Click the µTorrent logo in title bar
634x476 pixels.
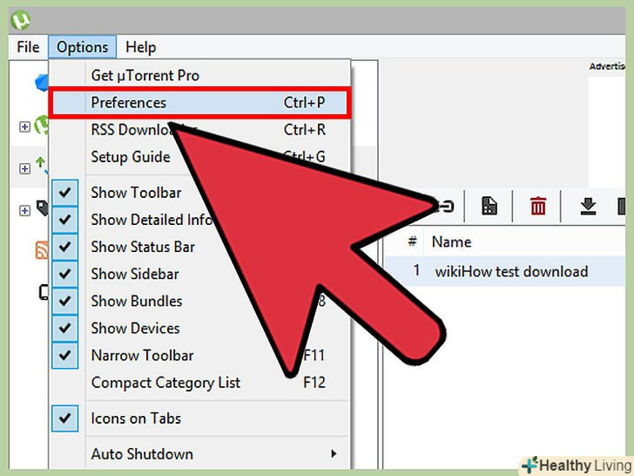[21, 20]
